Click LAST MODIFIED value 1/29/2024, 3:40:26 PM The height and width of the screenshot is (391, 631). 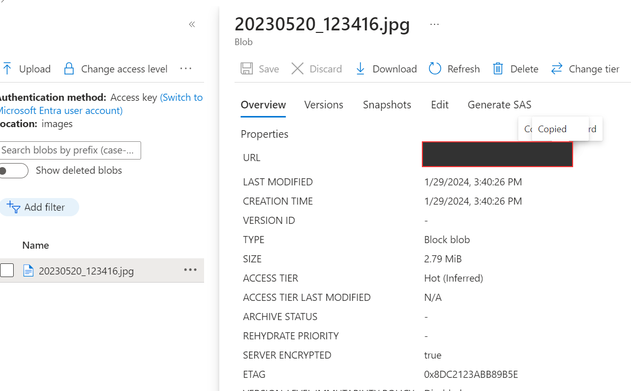pyautogui.click(x=473, y=182)
